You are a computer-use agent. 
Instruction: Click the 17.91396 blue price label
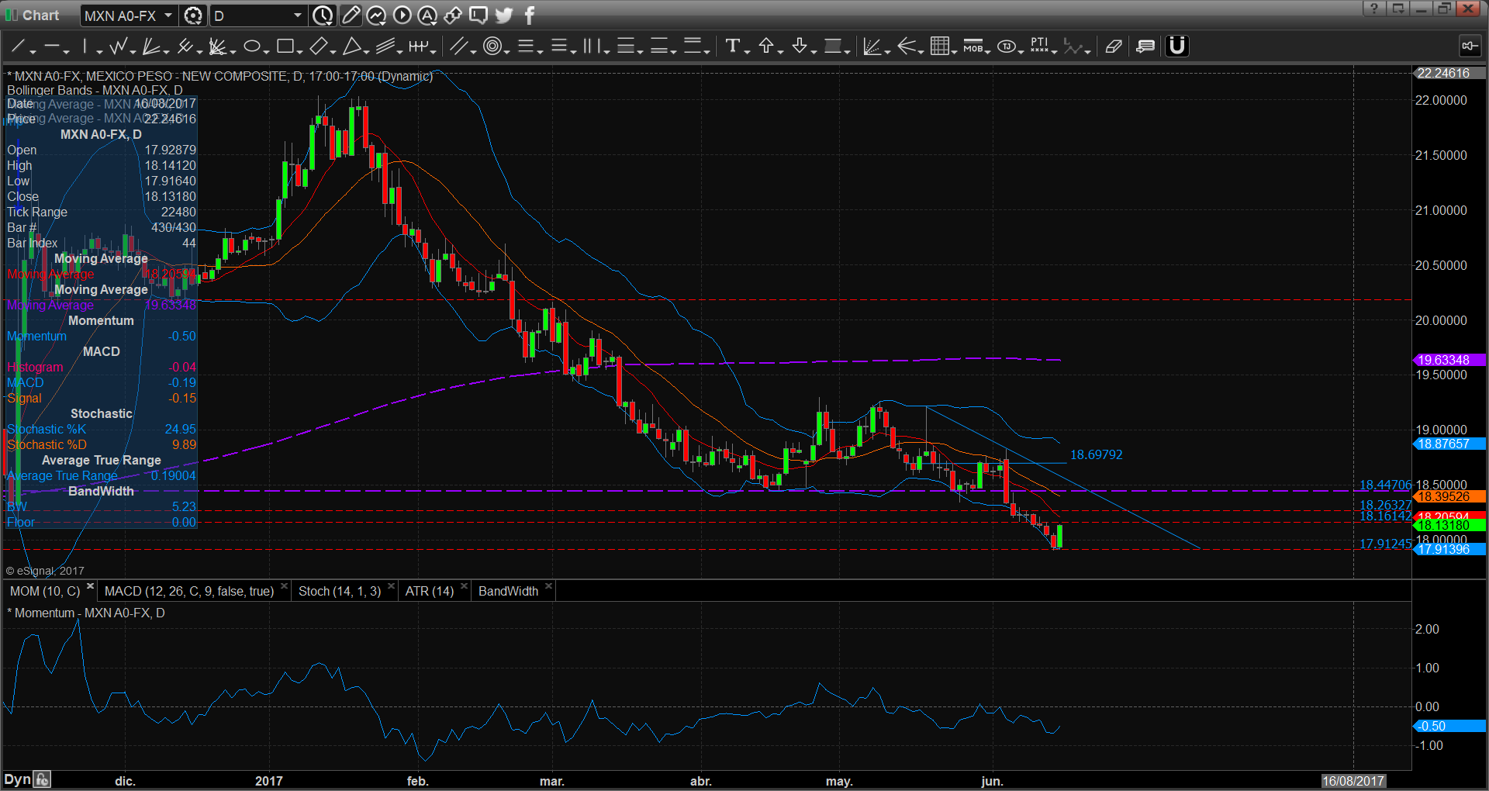coord(1449,549)
